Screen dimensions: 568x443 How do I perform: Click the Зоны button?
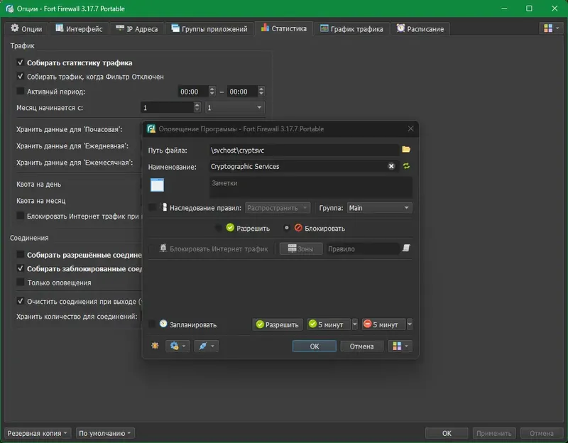(300, 249)
